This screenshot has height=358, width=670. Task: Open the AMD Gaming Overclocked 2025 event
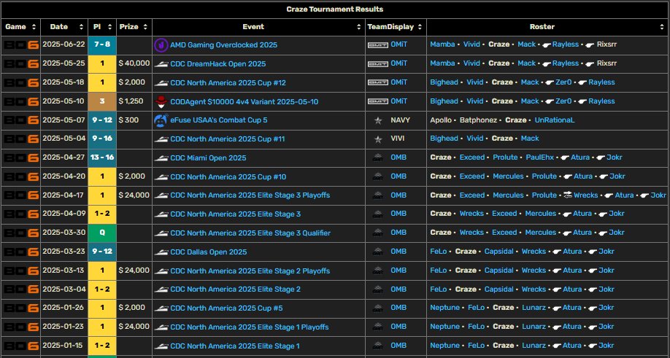[224, 44]
